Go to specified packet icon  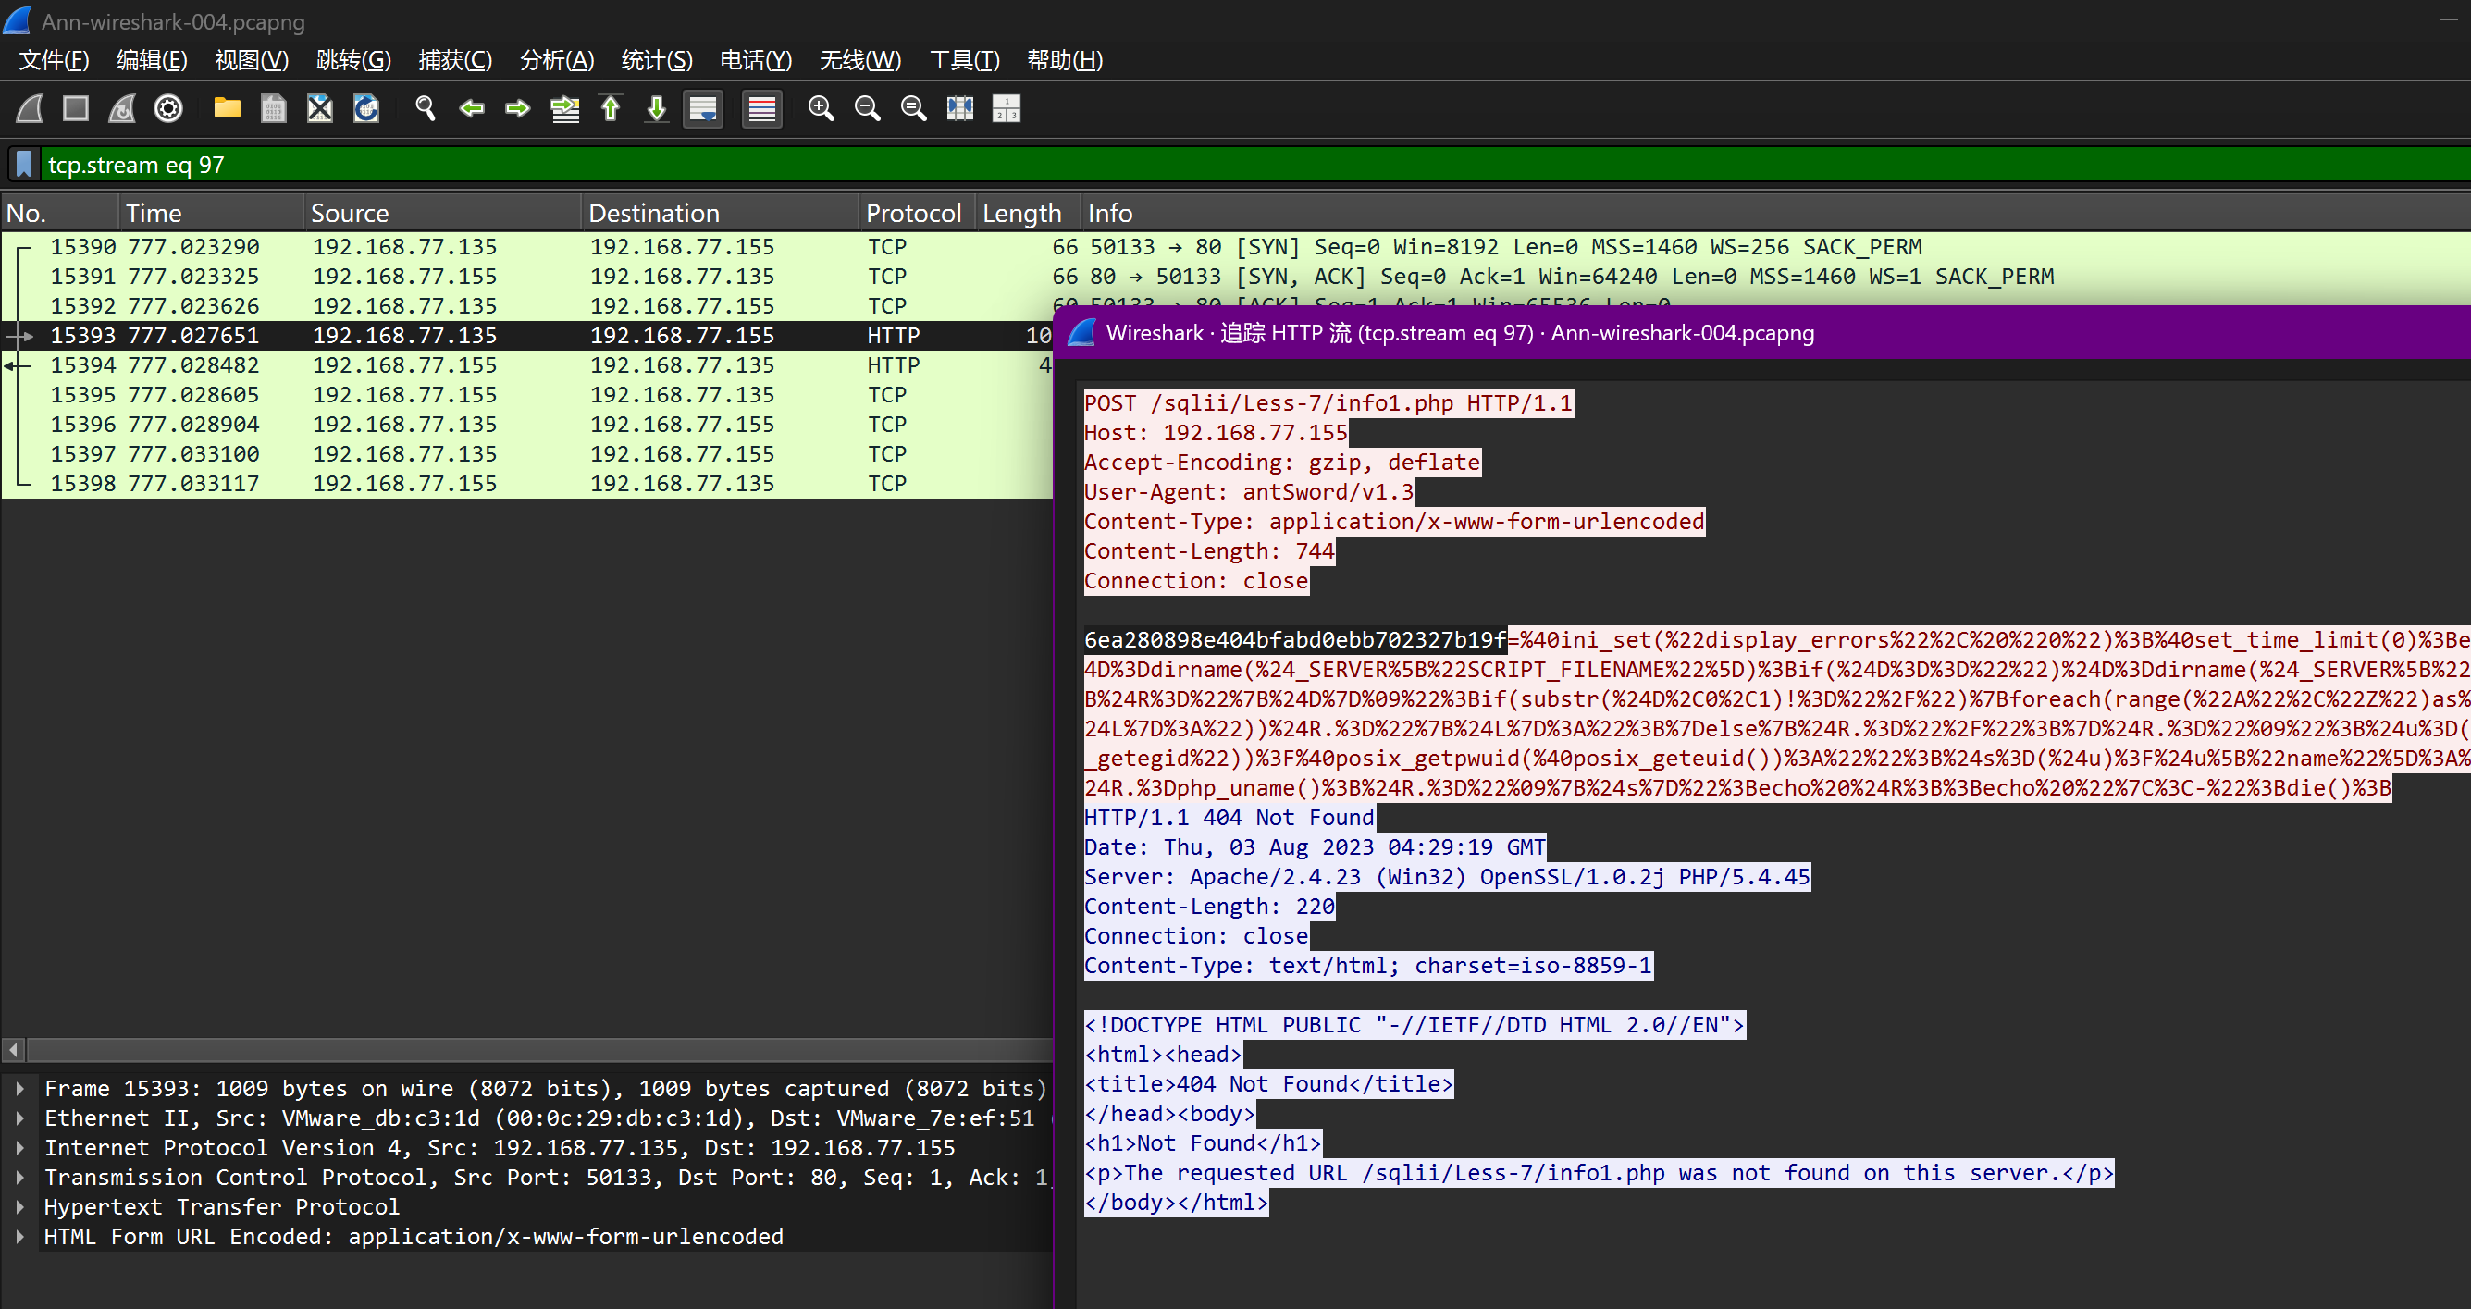564,108
